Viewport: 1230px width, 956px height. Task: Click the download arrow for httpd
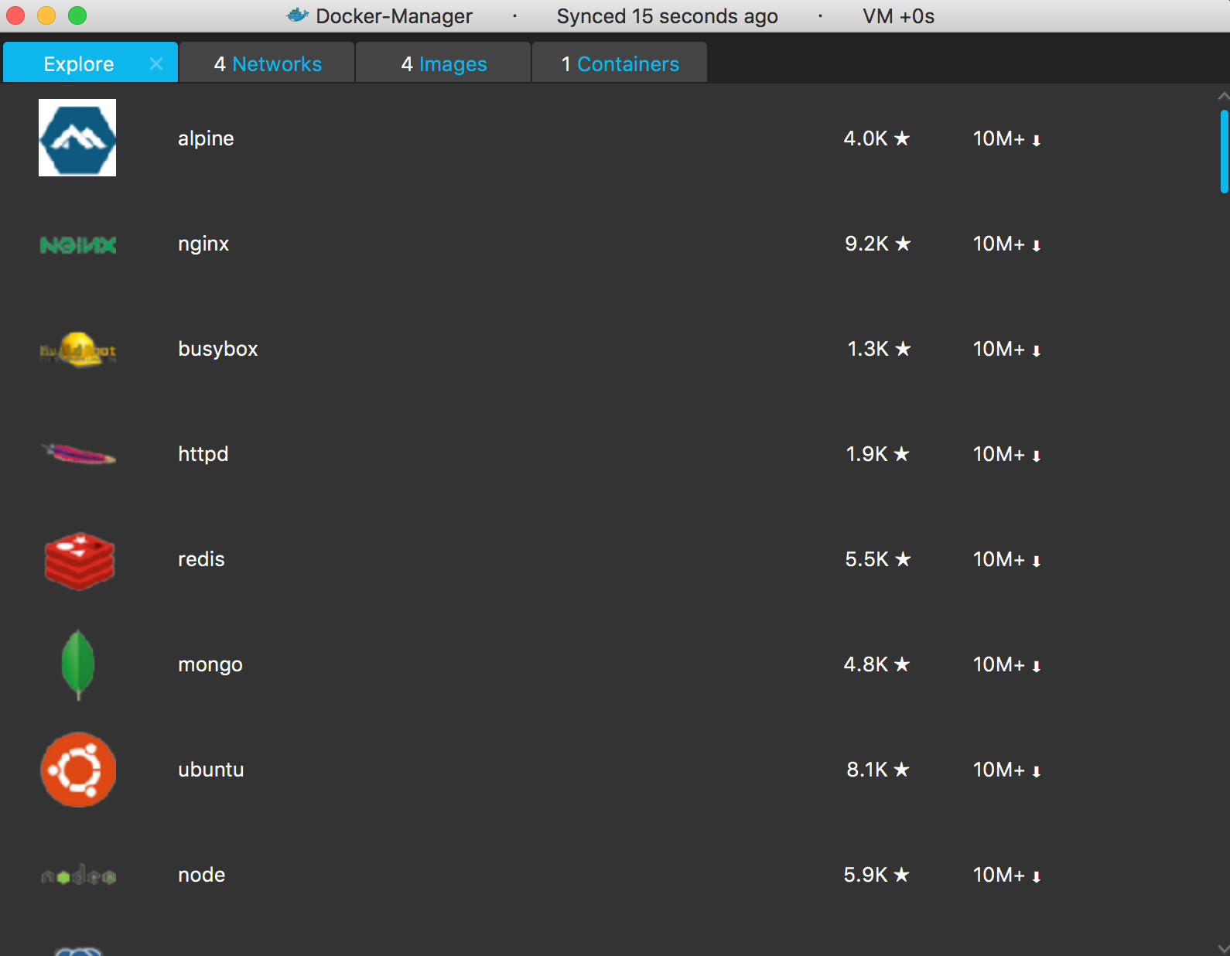tap(1037, 456)
